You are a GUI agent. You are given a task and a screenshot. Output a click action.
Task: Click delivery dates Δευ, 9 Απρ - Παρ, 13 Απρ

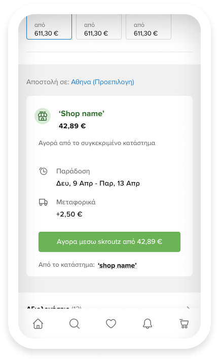tap(98, 183)
